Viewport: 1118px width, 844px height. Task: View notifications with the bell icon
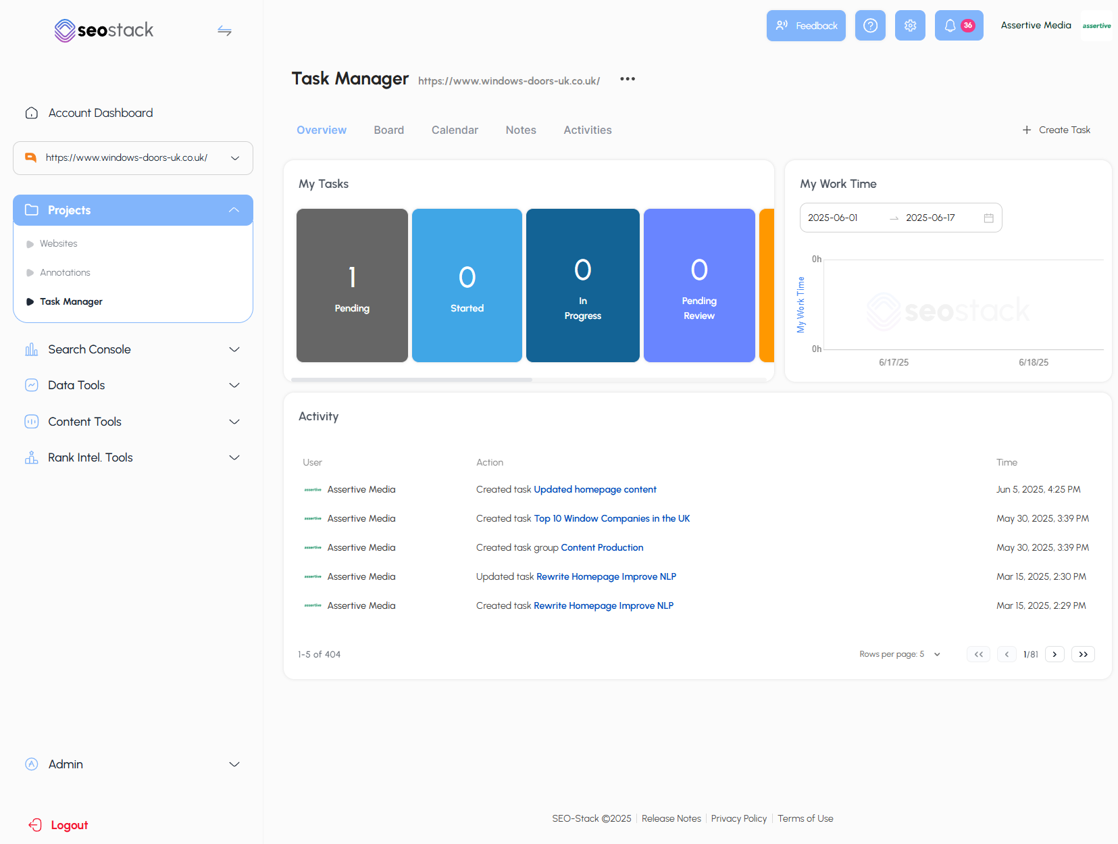coord(954,25)
